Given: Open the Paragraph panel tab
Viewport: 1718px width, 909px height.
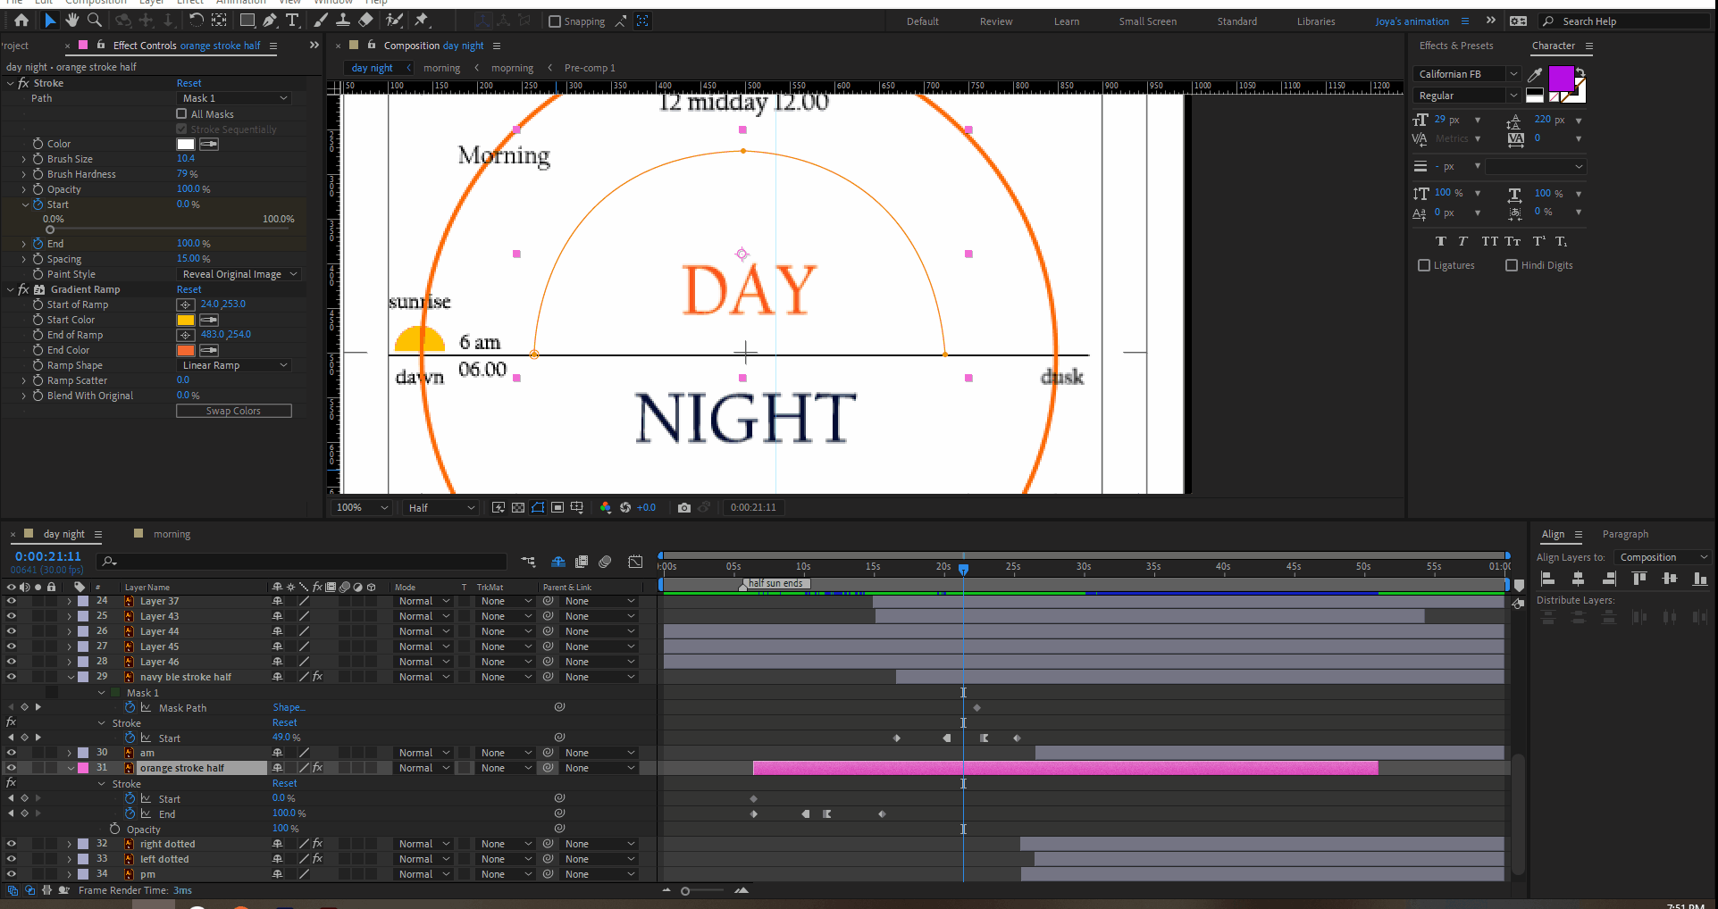Looking at the screenshot, I should pyautogui.click(x=1625, y=534).
